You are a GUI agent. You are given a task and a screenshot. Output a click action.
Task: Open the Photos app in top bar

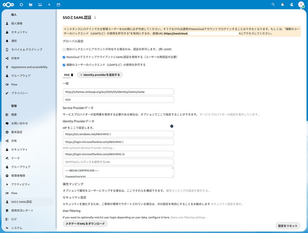click(x=40, y=5)
